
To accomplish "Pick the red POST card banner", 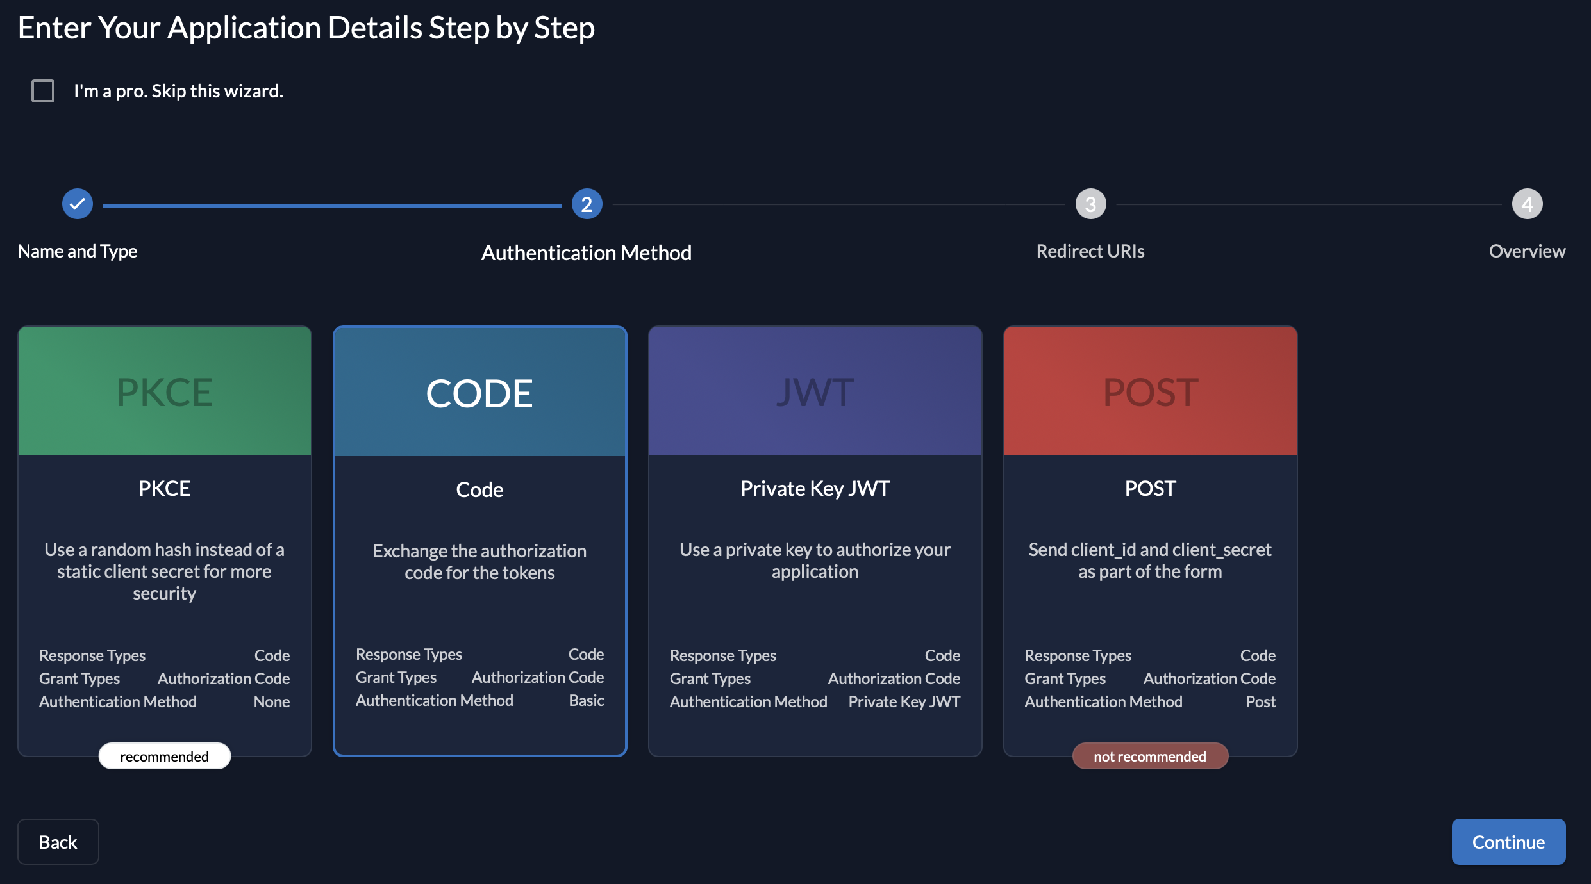I will [1150, 391].
